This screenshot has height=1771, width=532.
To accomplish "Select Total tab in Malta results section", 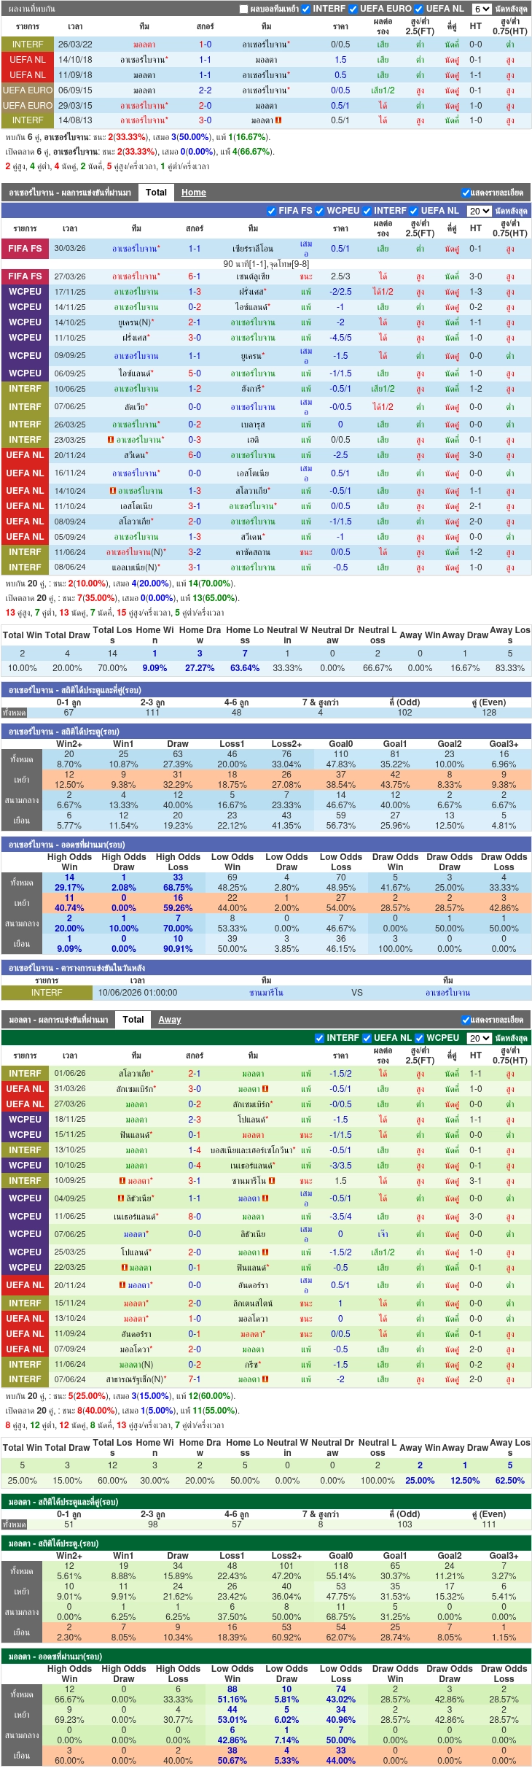I will click(133, 1020).
